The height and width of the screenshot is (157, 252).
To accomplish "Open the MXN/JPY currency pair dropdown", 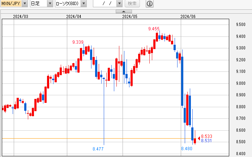I will point(25,4).
